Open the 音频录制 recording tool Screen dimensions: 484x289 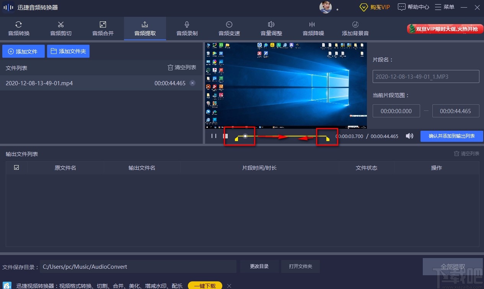(187, 28)
